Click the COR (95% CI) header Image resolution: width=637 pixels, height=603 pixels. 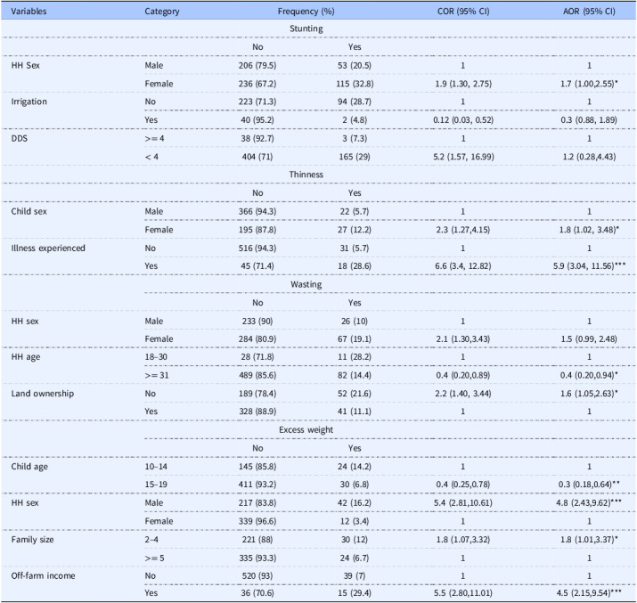tap(463, 12)
